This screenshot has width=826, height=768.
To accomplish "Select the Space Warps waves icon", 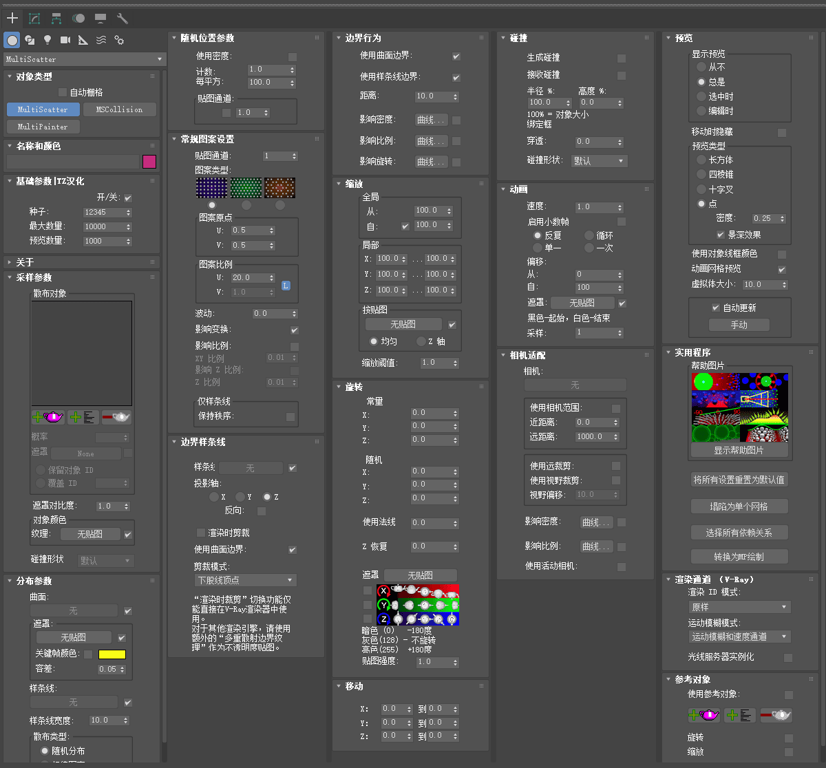I will pos(101,40).
